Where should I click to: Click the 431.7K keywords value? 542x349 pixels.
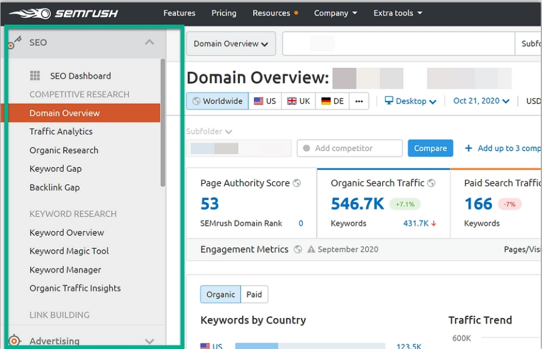[x=416, y=223]
